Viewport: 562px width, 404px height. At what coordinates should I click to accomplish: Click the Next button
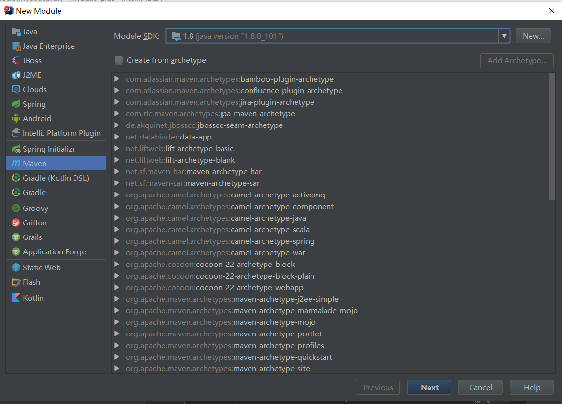pos(429,387)
